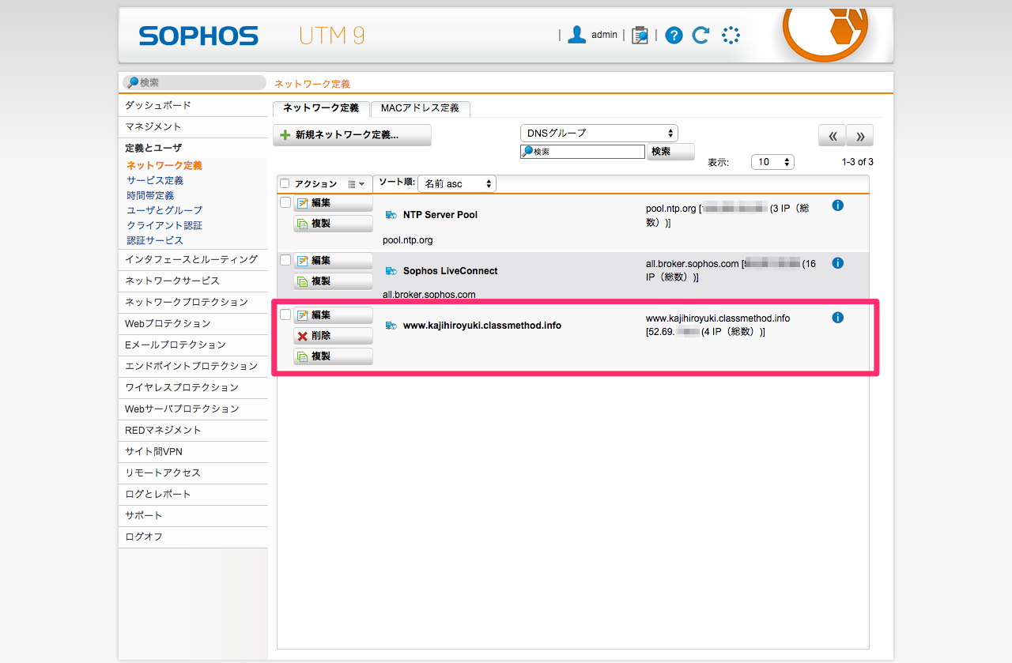The width and height of the screenshot is (1012, 663).
Task: Click the help question mark icon
Action: (x=674, y=35)
